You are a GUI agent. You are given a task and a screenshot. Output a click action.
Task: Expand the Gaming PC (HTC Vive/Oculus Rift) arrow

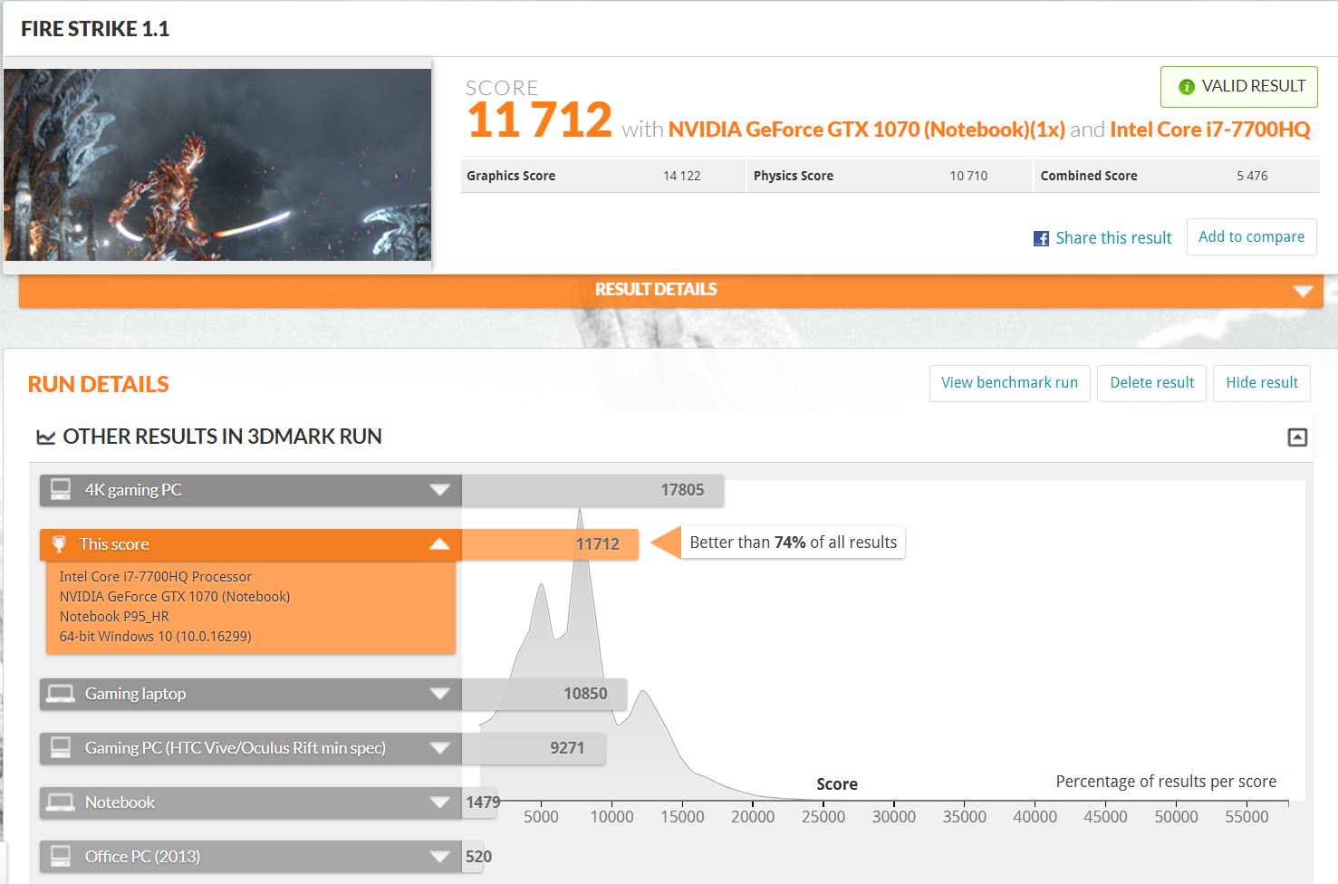coord(439,748)
